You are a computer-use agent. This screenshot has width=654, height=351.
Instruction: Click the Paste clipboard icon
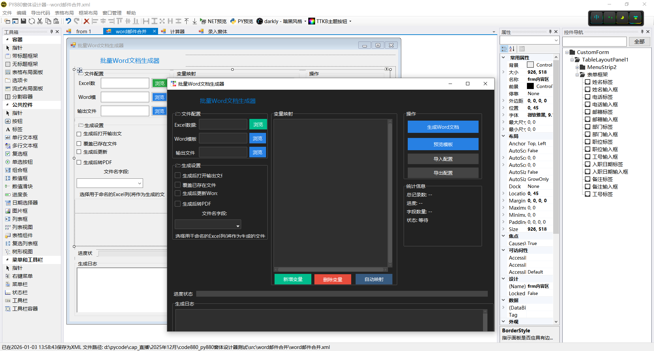(x=56, y=21)
